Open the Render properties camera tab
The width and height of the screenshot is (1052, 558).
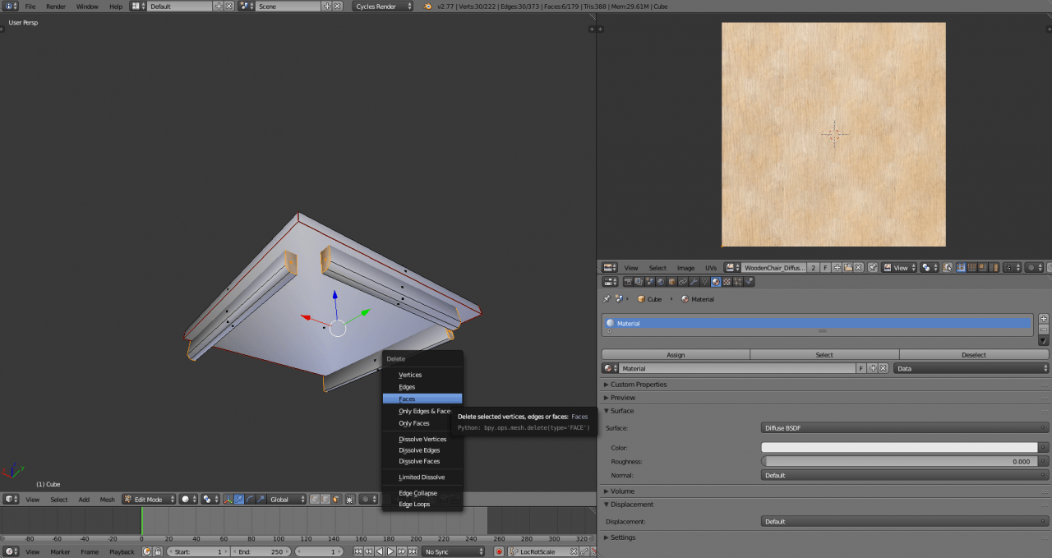click(x=629, y=282)
